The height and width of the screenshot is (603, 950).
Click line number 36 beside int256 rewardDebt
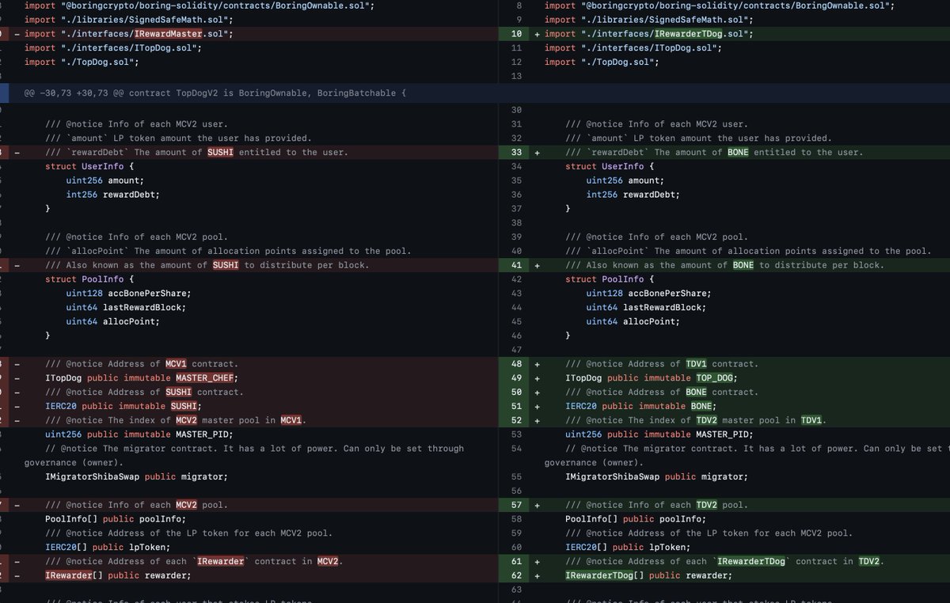[516, 195]
